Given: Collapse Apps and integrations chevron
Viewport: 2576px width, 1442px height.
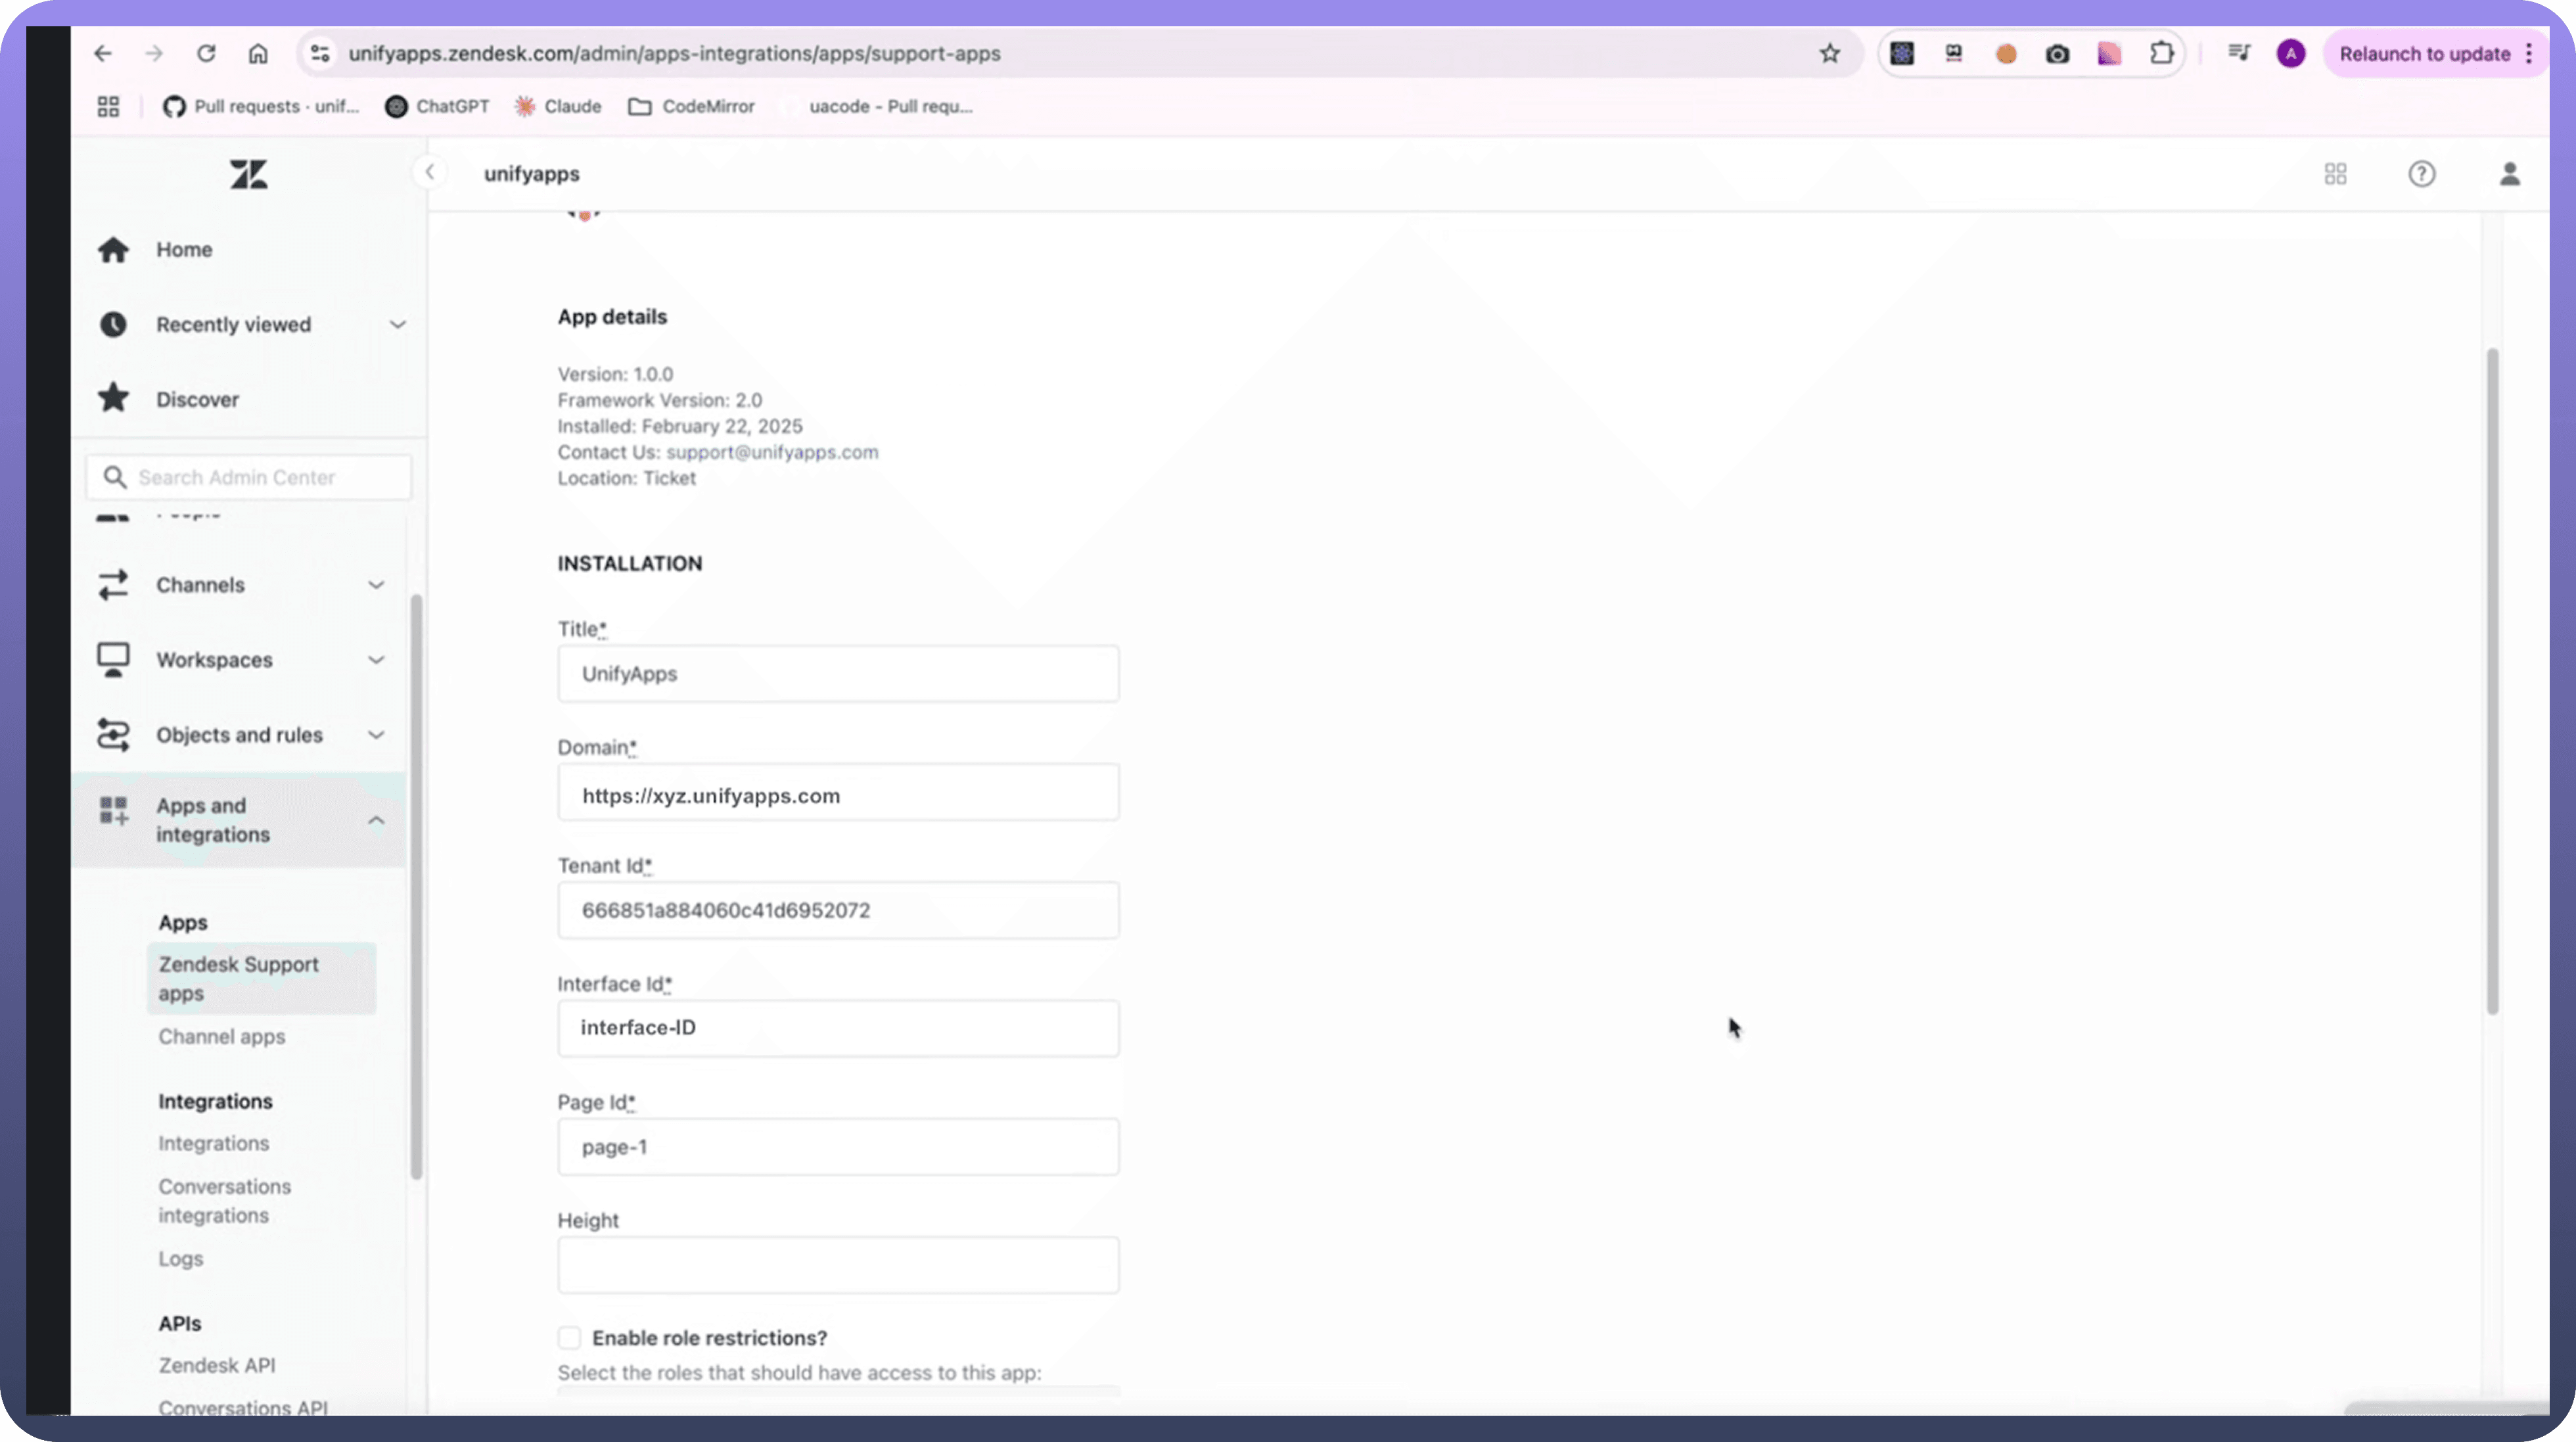Looking at the screenshot, I should [376, 820].
